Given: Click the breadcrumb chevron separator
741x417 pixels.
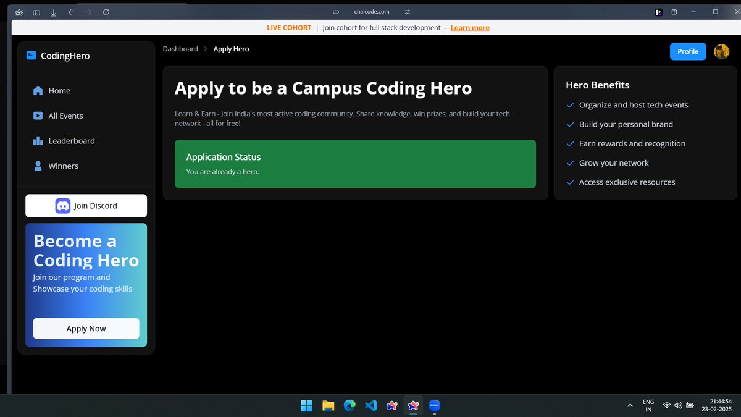Looking at the screenshot, I should coord(206,49).
